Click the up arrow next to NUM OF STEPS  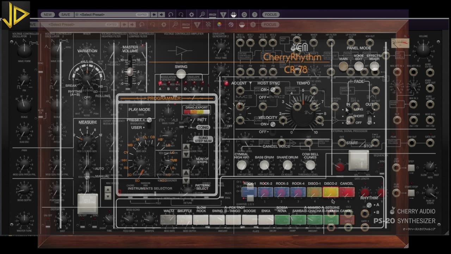tap(186, 147)
